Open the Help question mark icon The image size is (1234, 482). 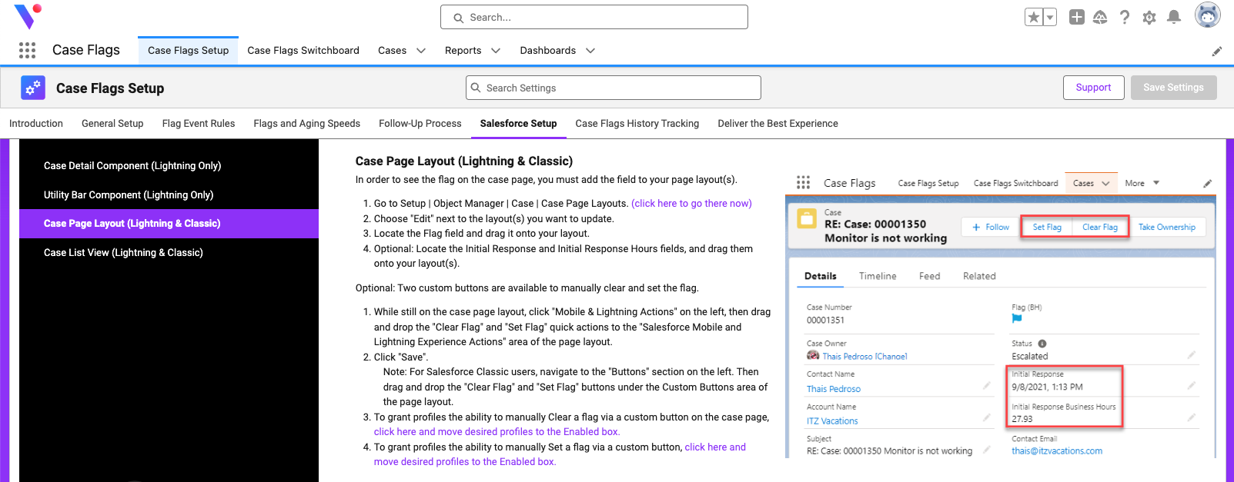tap(1125, 17)
